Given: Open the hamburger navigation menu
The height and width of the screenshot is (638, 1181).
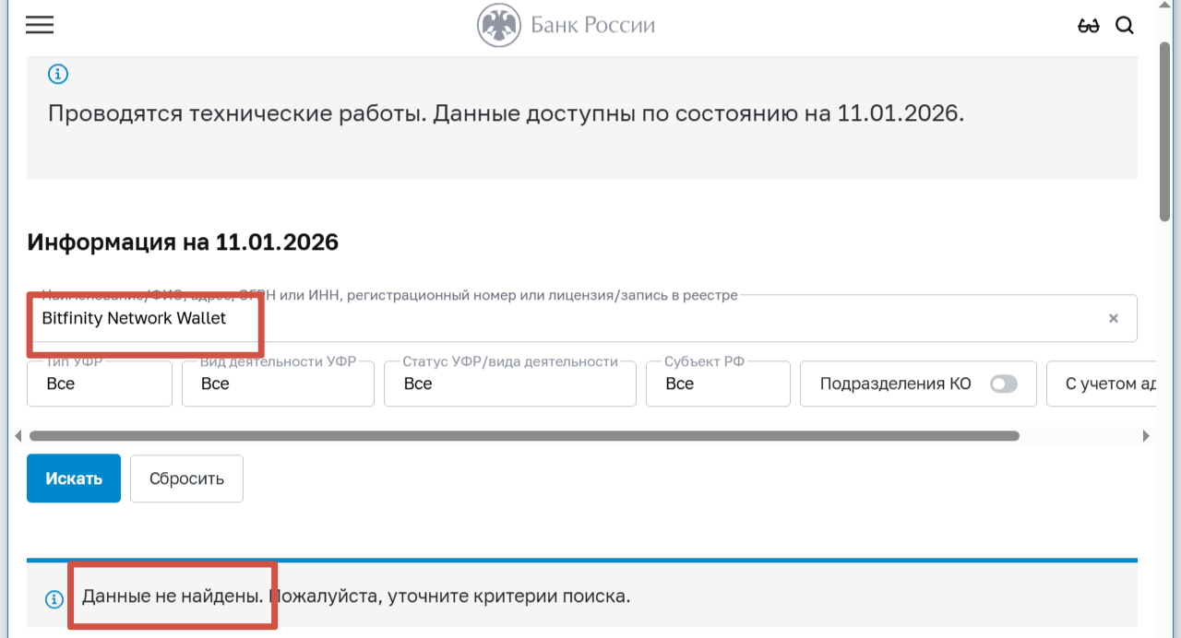Looking at the screenshot, I should click(x=40, y=25).
